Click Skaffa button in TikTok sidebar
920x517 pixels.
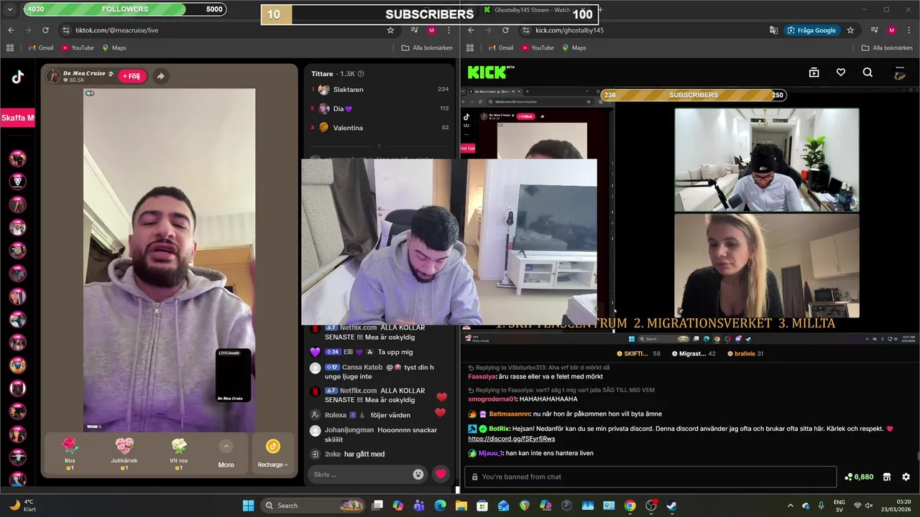click(17, 118)
